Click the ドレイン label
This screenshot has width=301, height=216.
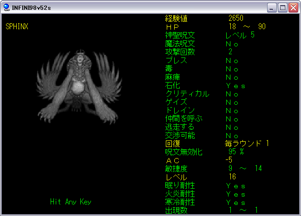tap(180, 110)
